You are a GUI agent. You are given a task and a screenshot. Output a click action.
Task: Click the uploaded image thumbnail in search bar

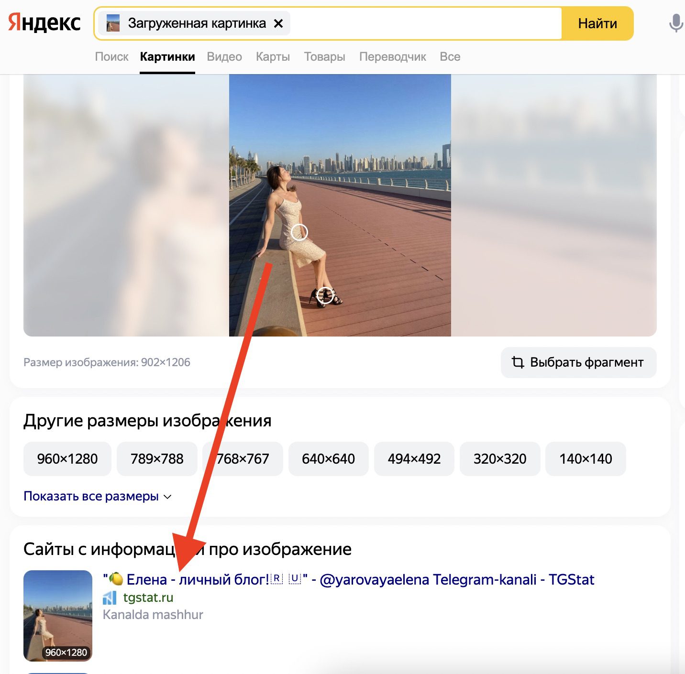[x=113, y=23]
